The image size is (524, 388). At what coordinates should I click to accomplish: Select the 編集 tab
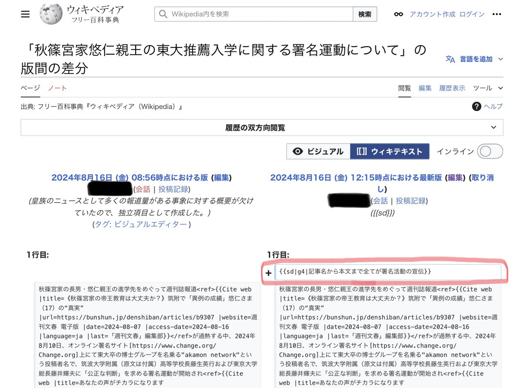[425, 88]
